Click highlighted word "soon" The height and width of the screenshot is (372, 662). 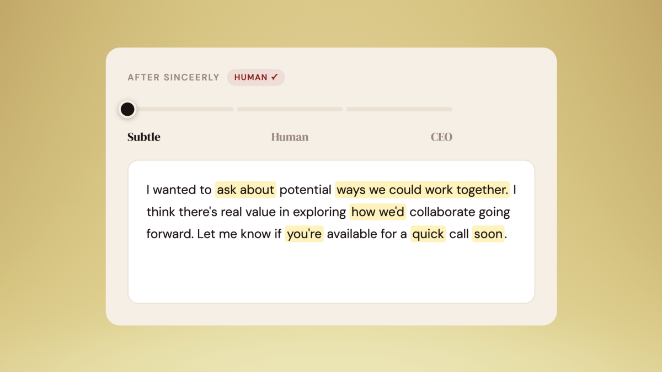coord(488,234)
